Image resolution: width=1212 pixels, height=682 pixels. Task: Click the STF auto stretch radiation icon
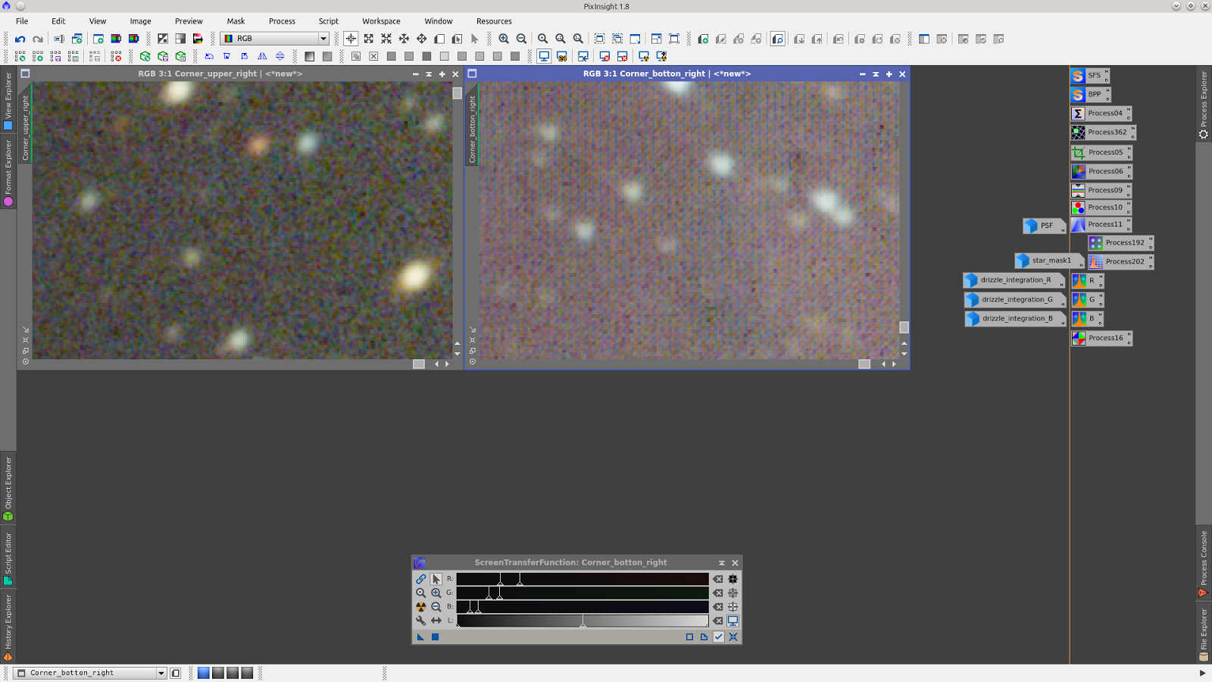pos(421,607)
